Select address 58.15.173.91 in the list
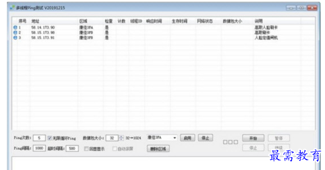Viewport: 325px width, 170px height. pos(43,37)
